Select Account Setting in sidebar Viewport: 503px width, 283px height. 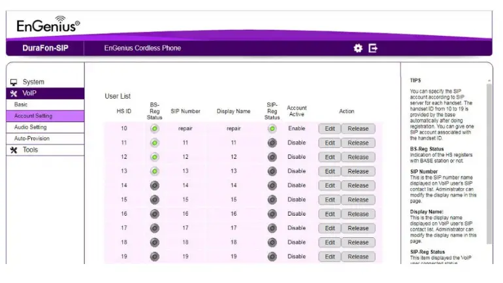45,116
